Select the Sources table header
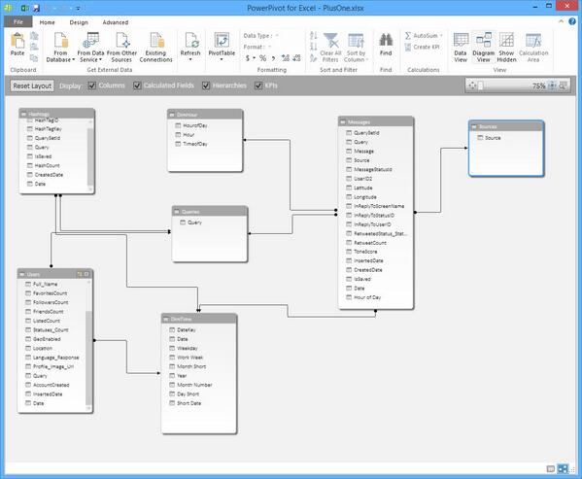The height and width of the screenshot is (479, 582). pyautogui.click(x=506, y=126)
